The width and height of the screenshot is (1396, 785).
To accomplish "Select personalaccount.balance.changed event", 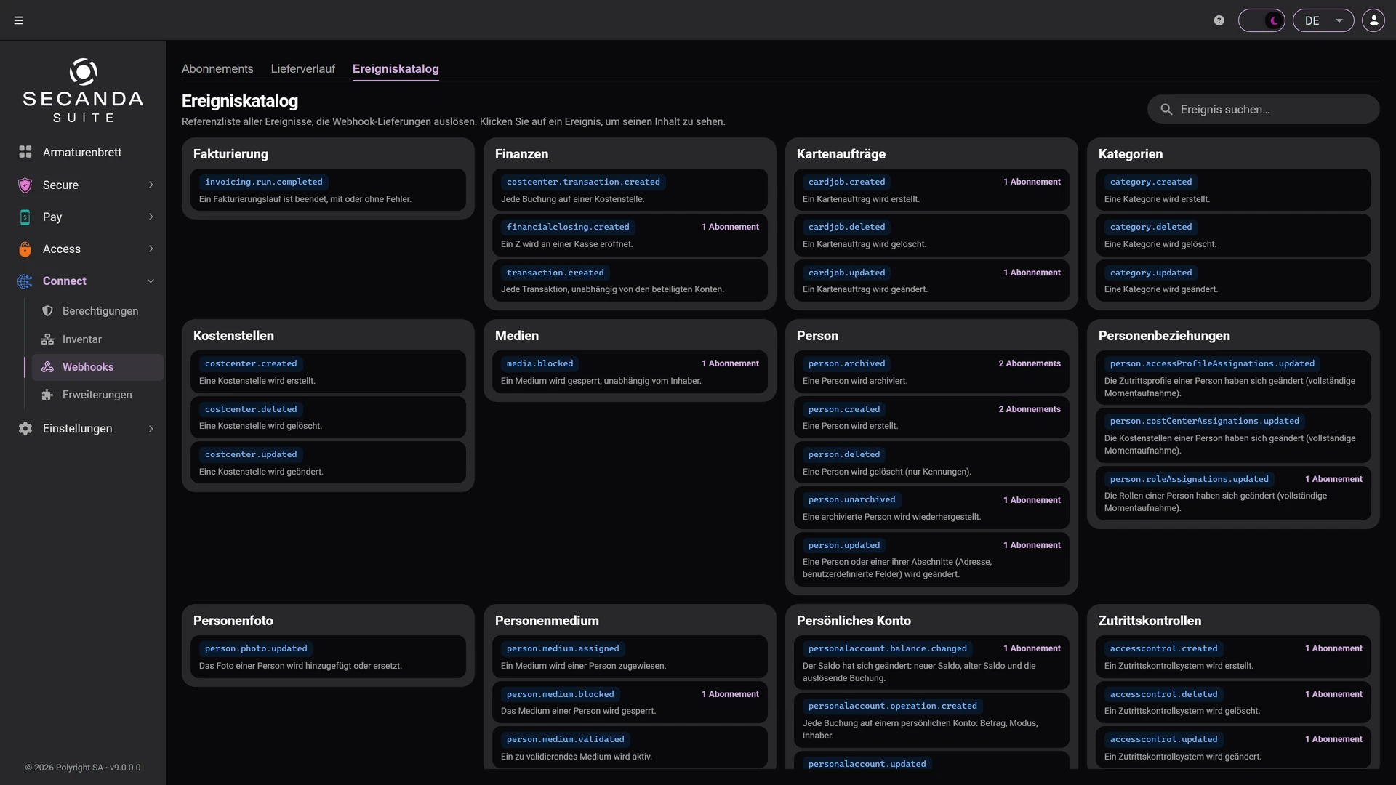I will coord(931,662).
